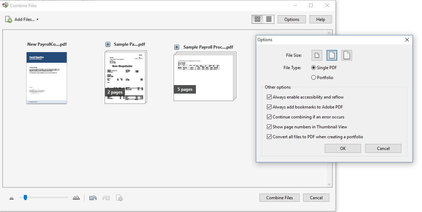Click the Help button

pos(320,19)
